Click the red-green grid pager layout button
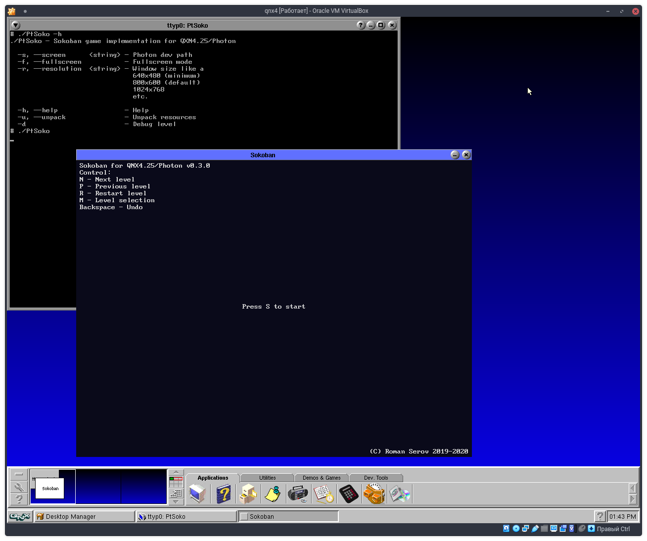Viewport: 647px width, 541px height. (176, 482)
